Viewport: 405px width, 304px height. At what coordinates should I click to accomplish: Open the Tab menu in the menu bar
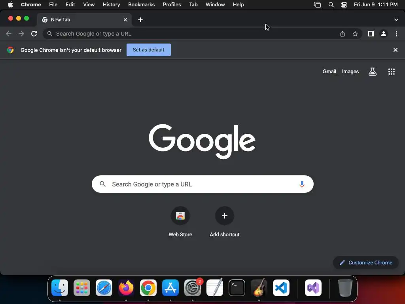193,5
